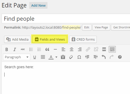The width and height of the screenshot is (130, 94).
Task: Click the Find people title field
Action: [x=66, y=18]
